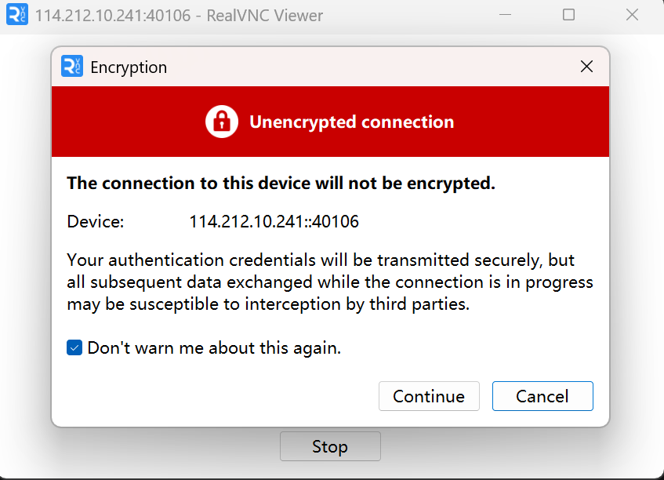Click Continue to proceed with unencrypted connection
The width and height of the screenshot is (664, 480).
[x=429, y=396]
